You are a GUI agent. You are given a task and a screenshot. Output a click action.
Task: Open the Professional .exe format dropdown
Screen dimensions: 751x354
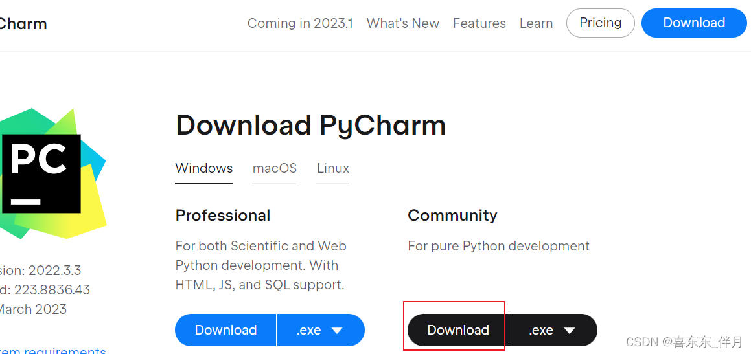(x=321, y=330)
